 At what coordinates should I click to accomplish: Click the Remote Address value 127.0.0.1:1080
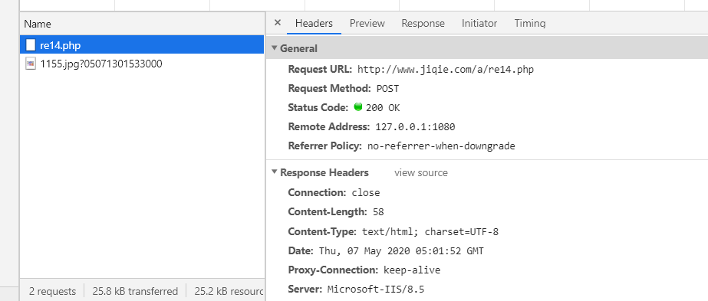(x=415, y=127)
